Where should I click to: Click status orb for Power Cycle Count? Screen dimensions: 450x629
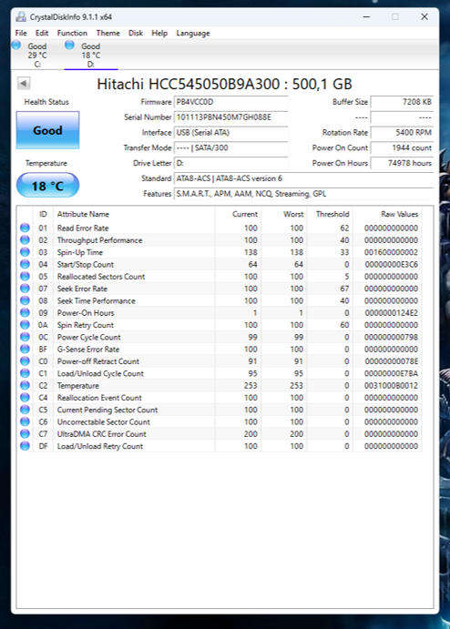(x=25, y=337)
